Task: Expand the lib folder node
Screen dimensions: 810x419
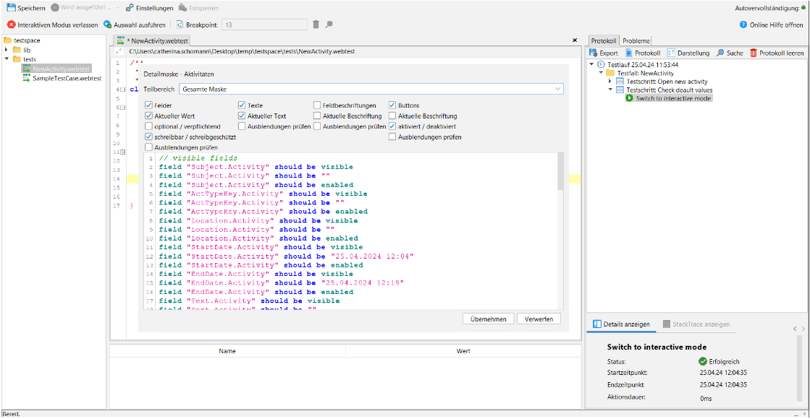Action: pyautogui.click(x=7, y=50)
